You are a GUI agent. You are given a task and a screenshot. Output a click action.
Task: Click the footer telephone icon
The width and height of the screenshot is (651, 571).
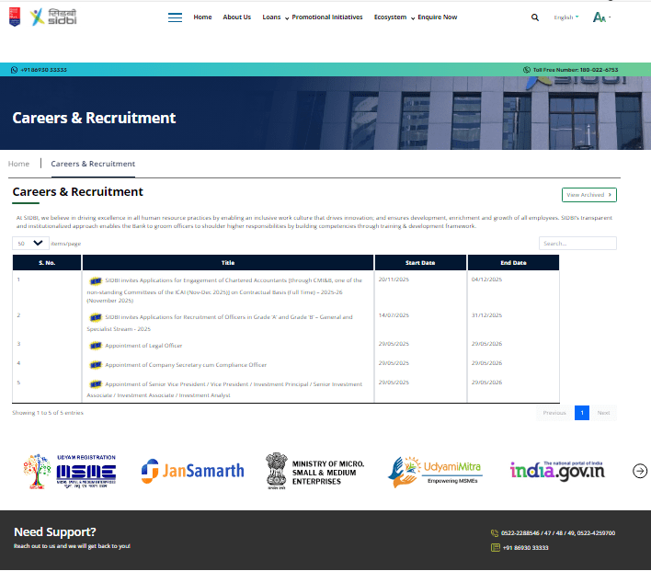click(x=495, y=533)
